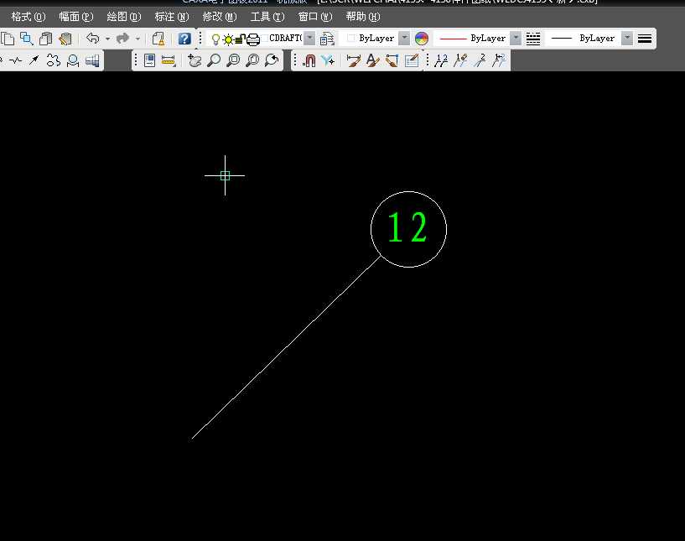Toggle the sun layer freeze icon
Image resolution: width=685 pixels, height=541 pixels.
click(227, 39)
